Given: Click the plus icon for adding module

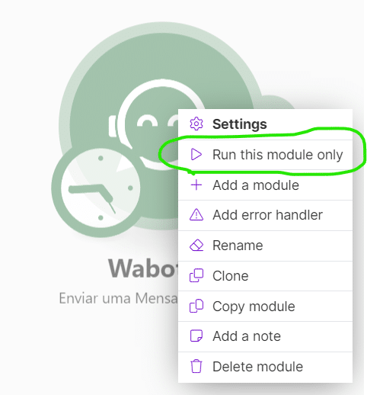Looking at the screenshot, I should coord(196,185).
